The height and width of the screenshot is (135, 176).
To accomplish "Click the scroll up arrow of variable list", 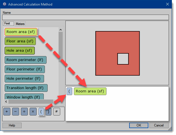I will point(60,30).
